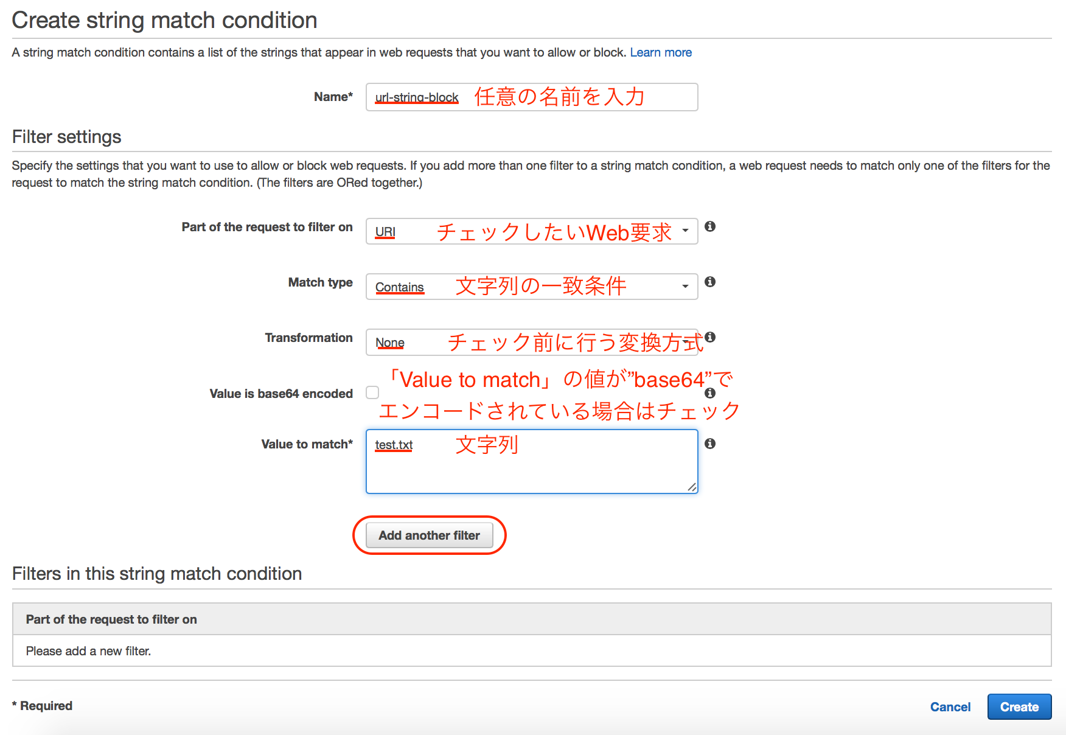Click the Cancel link

pyautogui.click(x=950, y=706)
